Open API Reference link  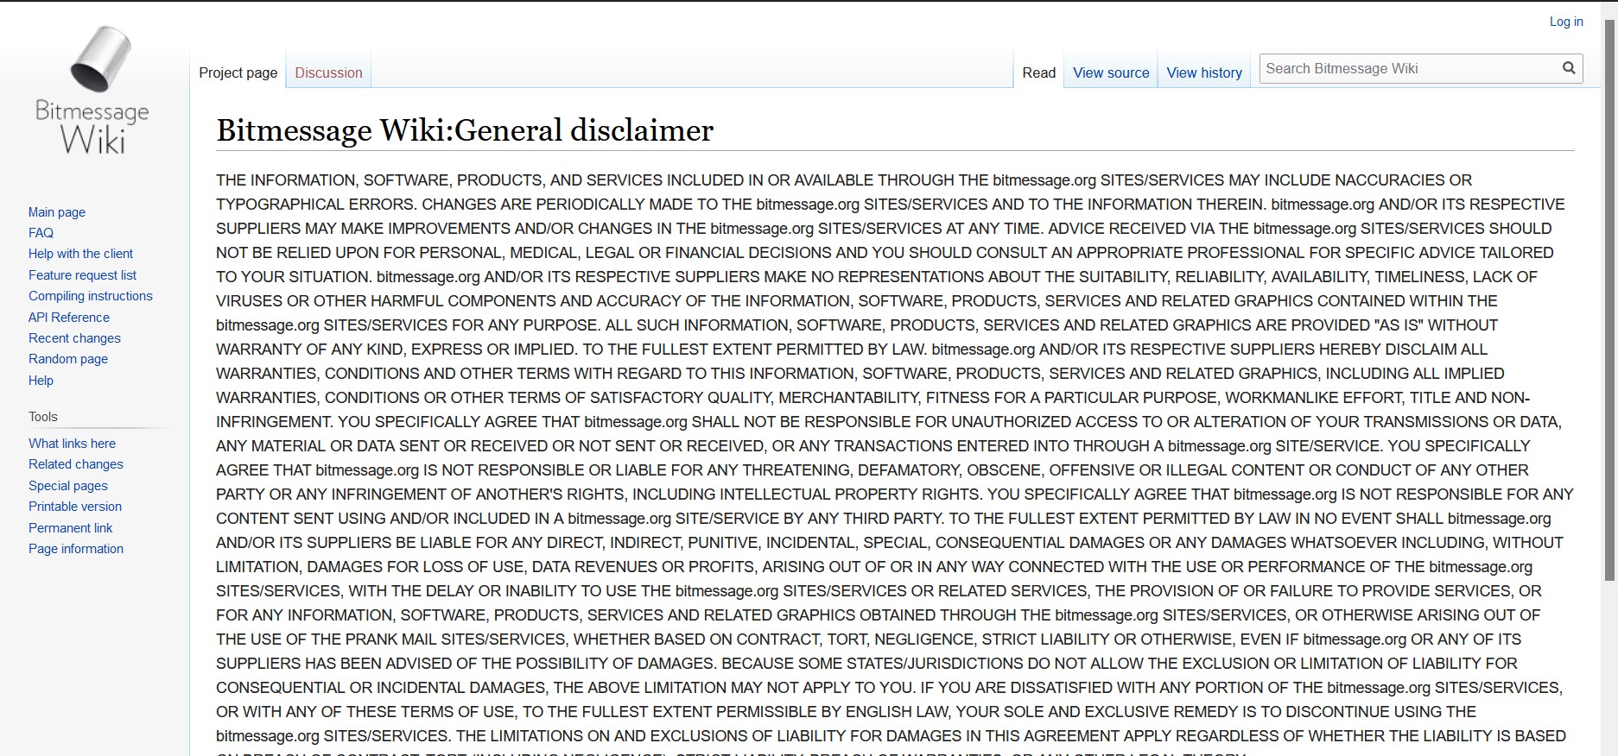(69, 318)
